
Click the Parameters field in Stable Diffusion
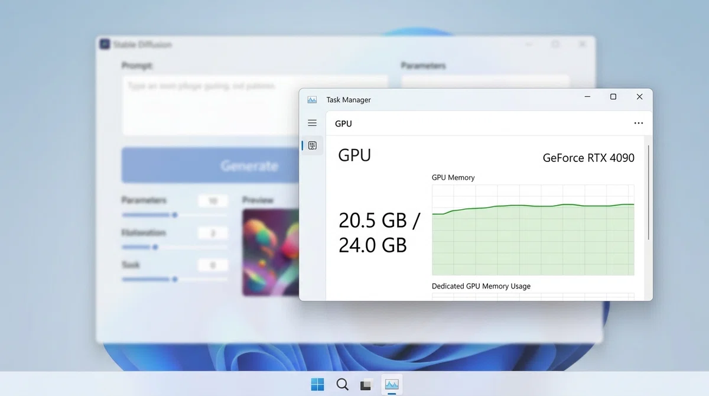click(485, 82)
